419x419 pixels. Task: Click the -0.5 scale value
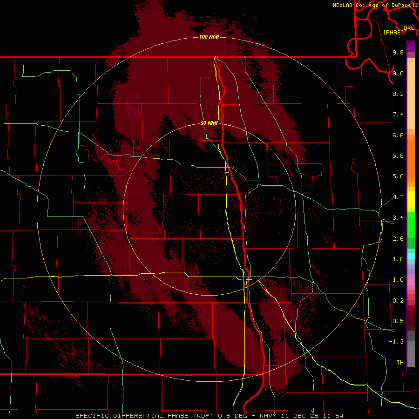(x=396, y=321)
